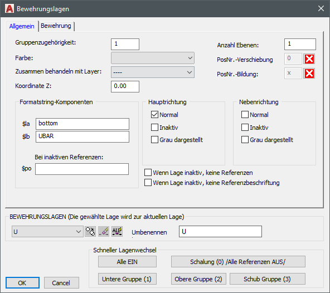Click the Schub Gruppe (3) button
This screenshot has height=293, width=330.
coord(267,279)
